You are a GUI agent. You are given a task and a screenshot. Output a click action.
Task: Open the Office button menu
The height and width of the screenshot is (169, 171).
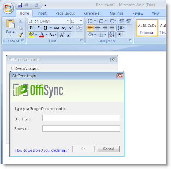8,8
